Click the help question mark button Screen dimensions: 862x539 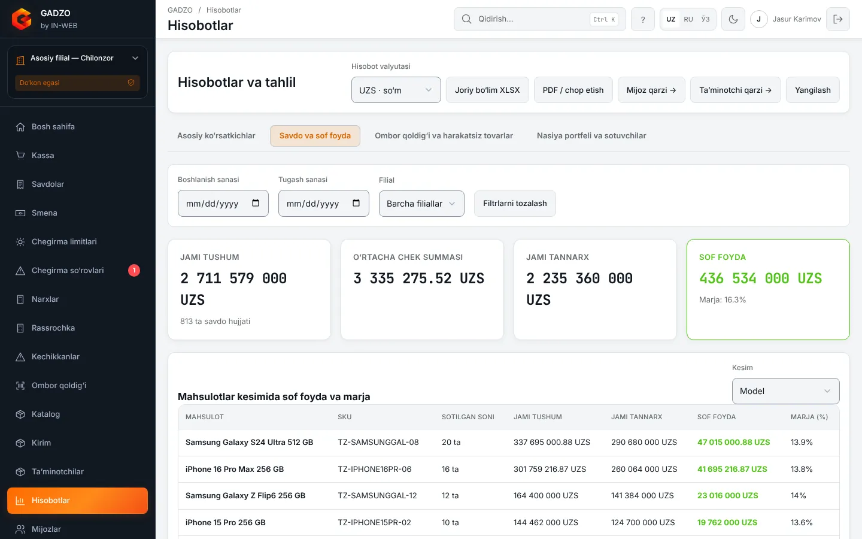(x=643, y=19)
